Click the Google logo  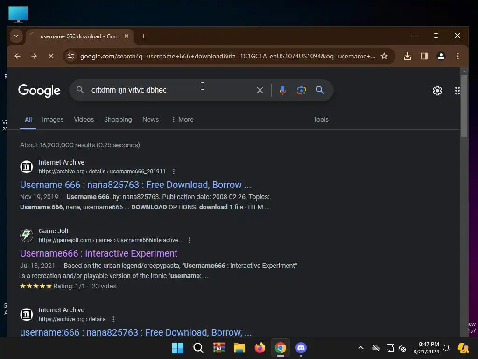coord(39,90)
